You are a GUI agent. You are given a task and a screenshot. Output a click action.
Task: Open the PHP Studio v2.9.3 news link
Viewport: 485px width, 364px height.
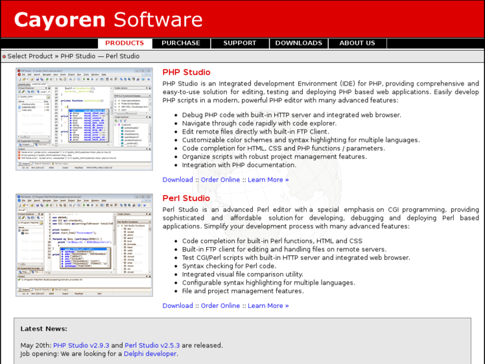[x=81, y=345]
